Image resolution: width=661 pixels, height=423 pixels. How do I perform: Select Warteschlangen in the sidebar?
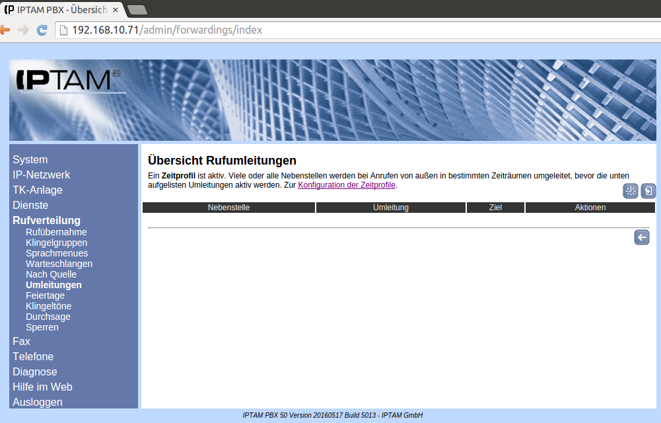point(59,264)
